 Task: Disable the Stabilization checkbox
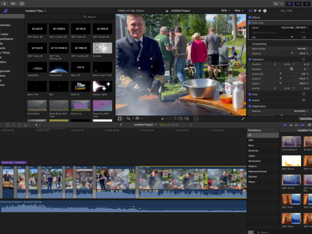(x=250, y=106)
